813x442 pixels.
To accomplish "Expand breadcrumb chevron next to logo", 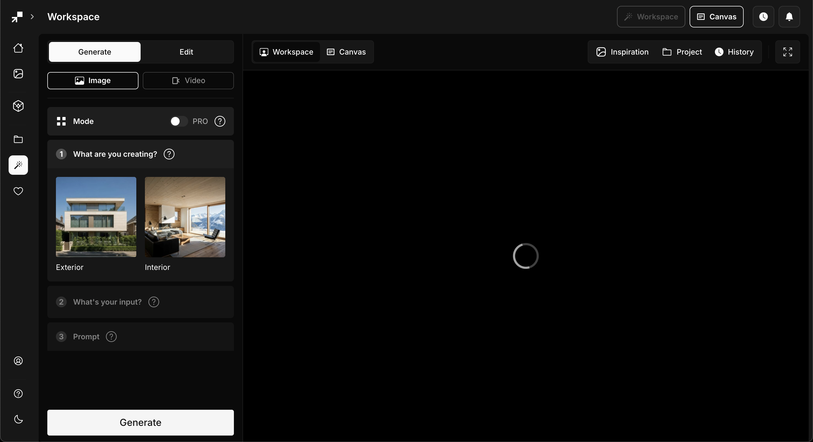I will click(x=32, y=17).
